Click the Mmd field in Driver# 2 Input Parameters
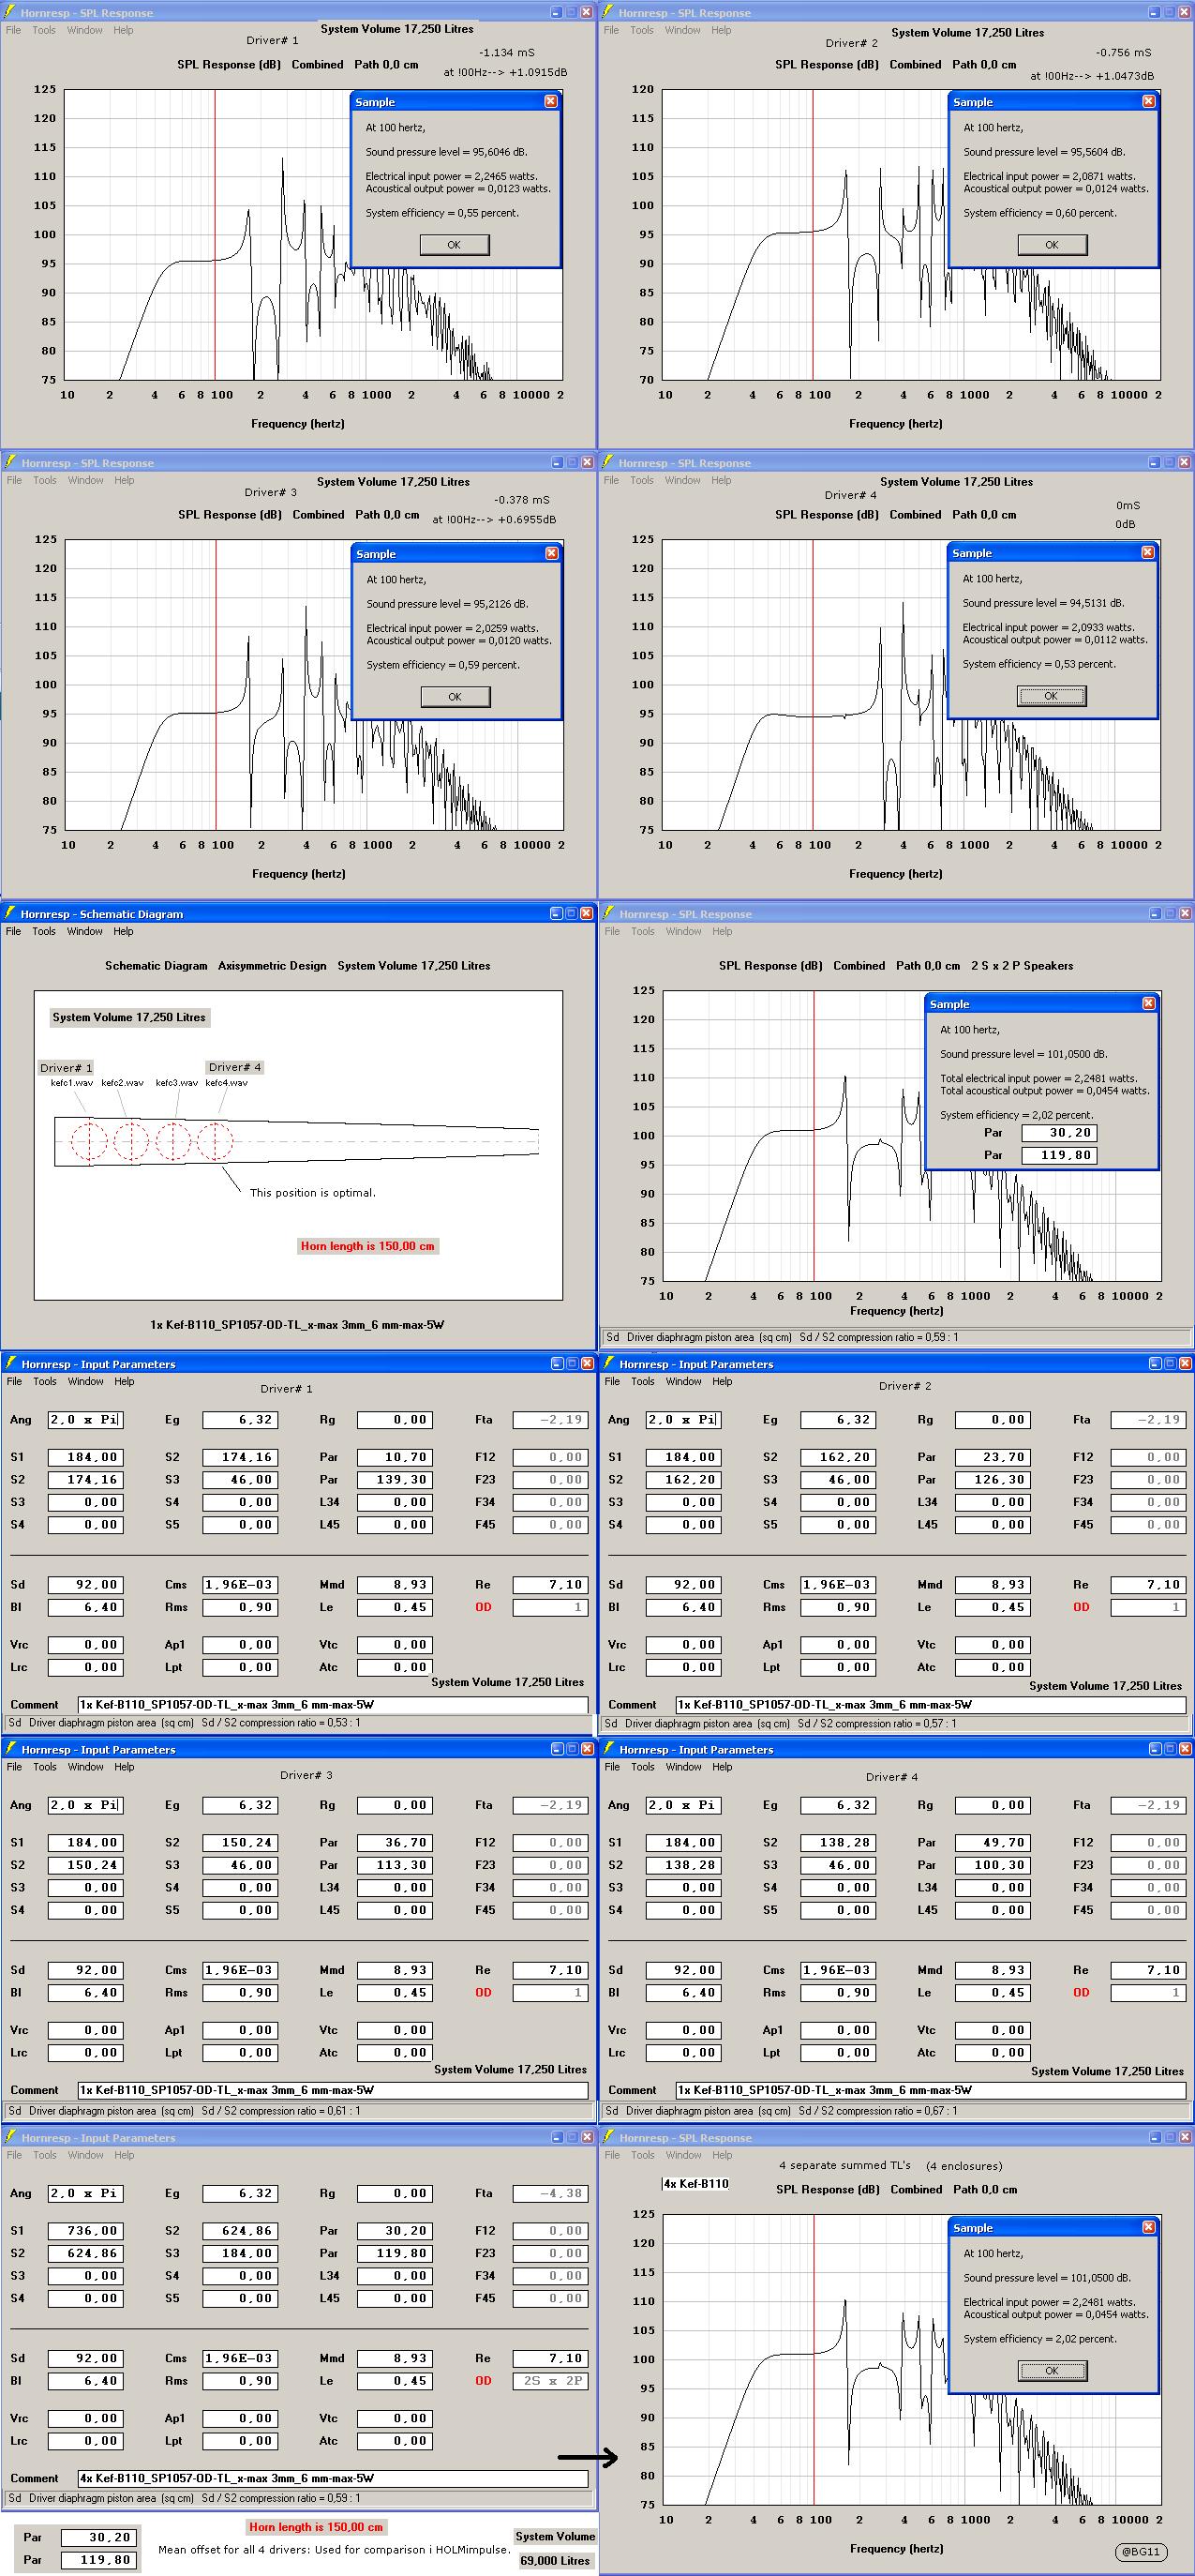The width and height of the screenshot is (1195, 2576). [x=993, y=1584]
